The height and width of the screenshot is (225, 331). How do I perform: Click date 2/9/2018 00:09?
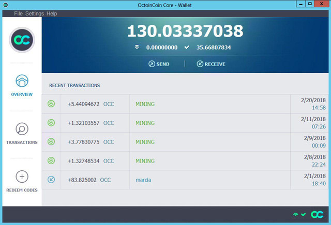[x=315, y=142]
